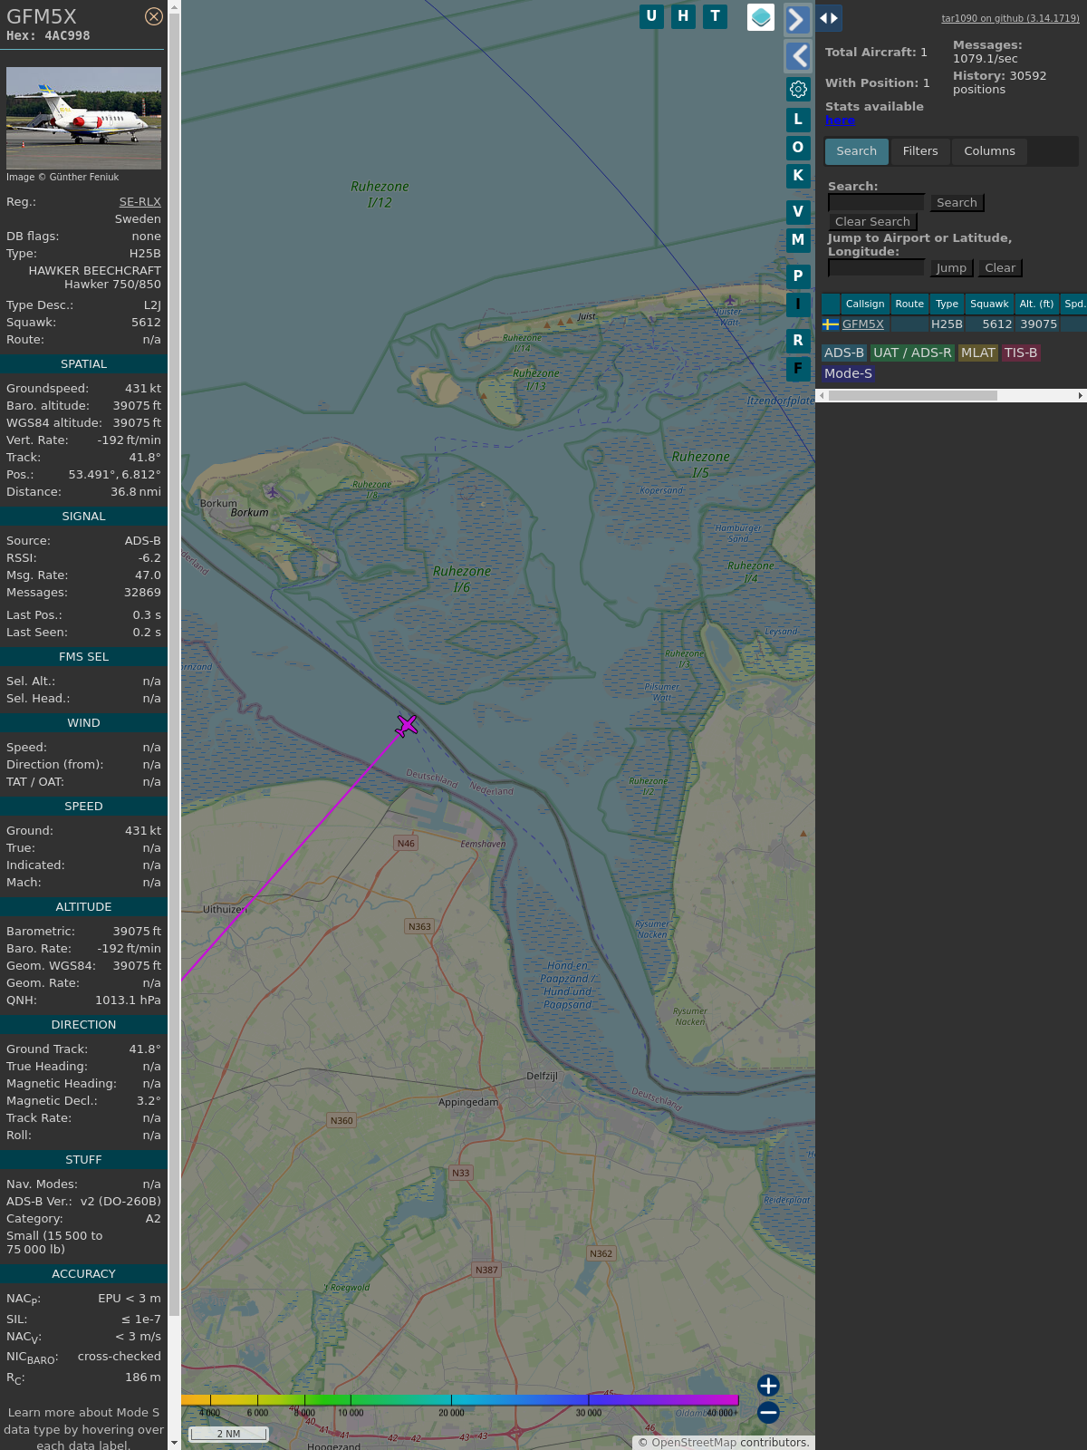This screenshot has height=1450, width=1087.
Task: Toggle the MLAT source legend
Action: 978,353
